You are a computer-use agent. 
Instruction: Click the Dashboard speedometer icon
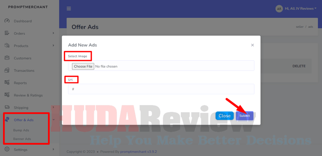[7, 21]
